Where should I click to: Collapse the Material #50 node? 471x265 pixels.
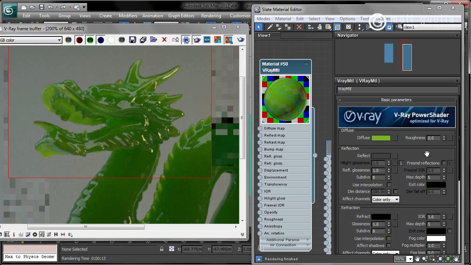[306, 64]
